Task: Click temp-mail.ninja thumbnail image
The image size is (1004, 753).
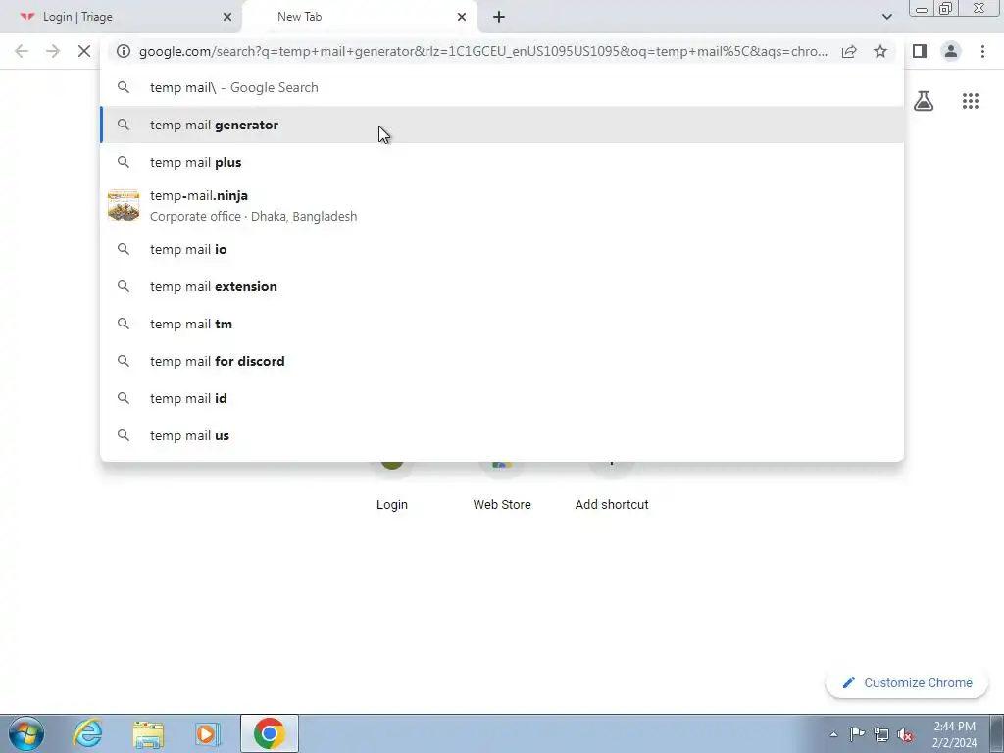Action: (124, 205)
